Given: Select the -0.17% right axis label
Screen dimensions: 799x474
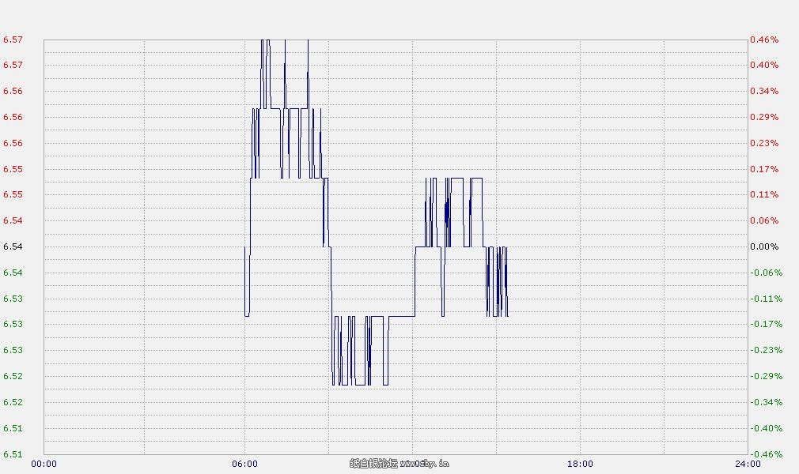Looking at the screenshot, I should (764, 325).
